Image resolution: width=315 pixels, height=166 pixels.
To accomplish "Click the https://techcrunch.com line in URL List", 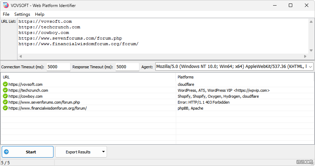I will [x=49, y=27].
